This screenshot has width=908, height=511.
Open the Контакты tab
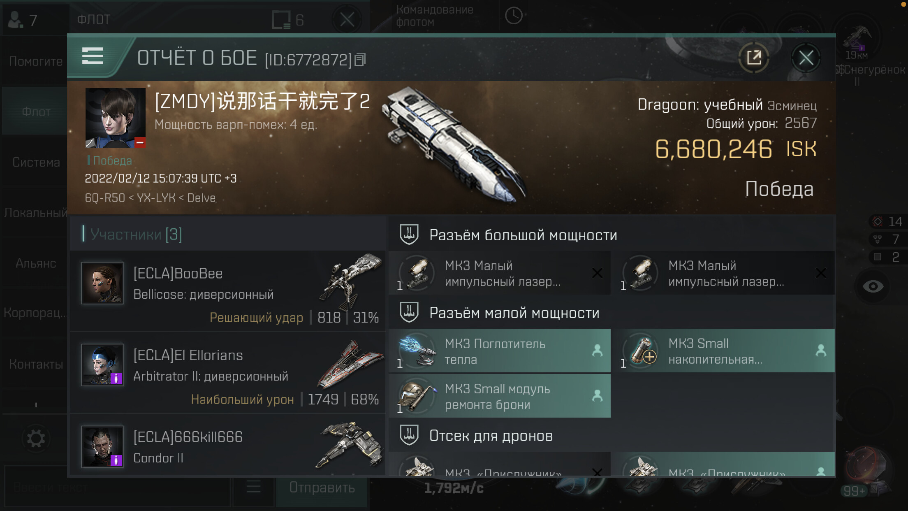36,364
